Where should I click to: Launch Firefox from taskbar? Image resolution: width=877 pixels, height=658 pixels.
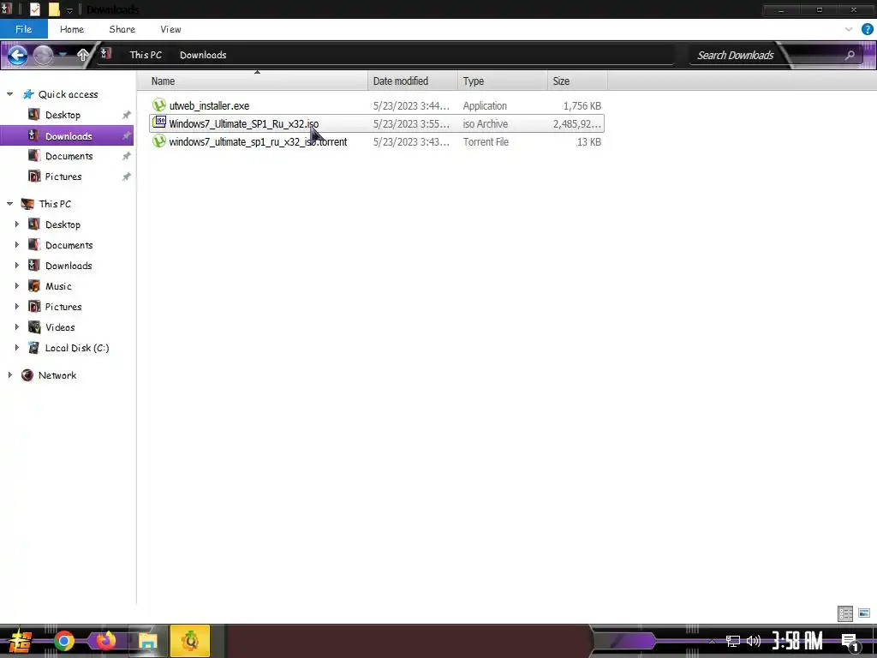(105, 641)
